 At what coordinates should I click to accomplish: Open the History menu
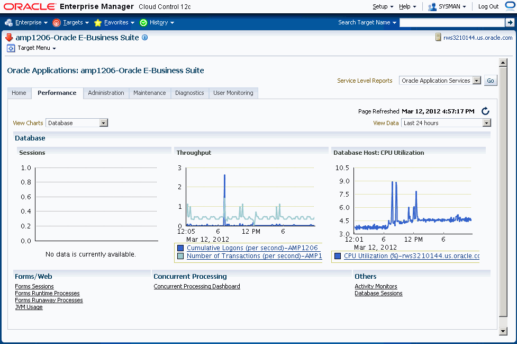point(161,22)
